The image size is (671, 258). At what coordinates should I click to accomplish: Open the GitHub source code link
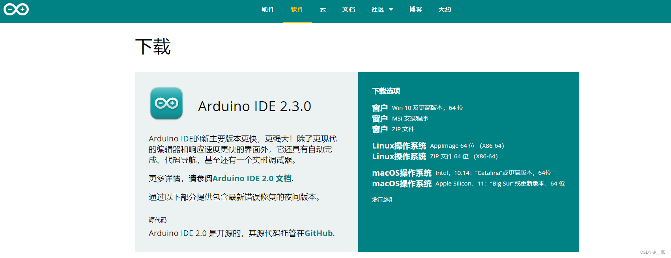coord(319,233)
